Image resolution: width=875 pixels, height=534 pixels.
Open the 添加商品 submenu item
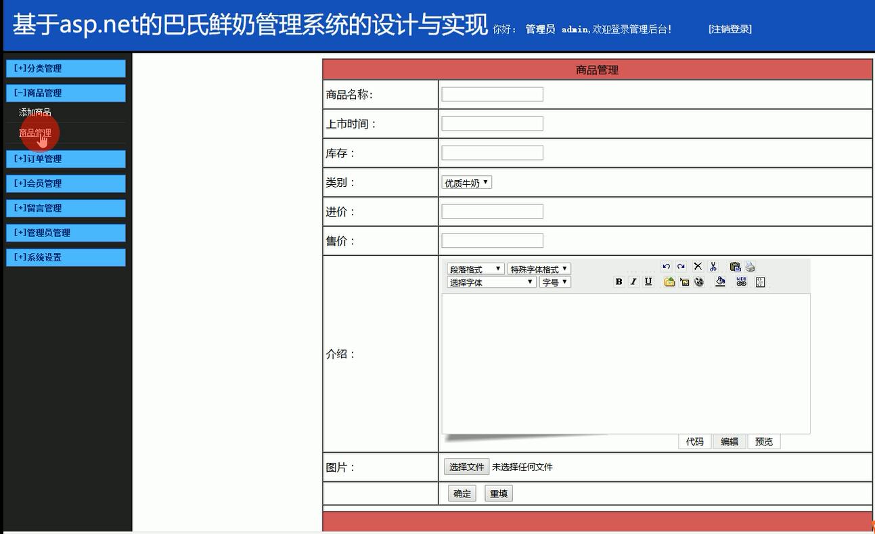35,112
